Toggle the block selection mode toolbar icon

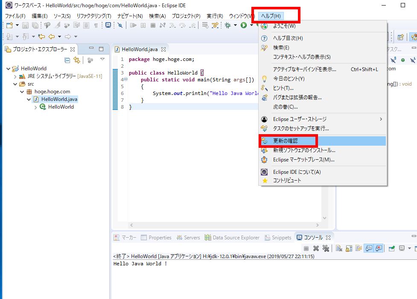point(86,26)
